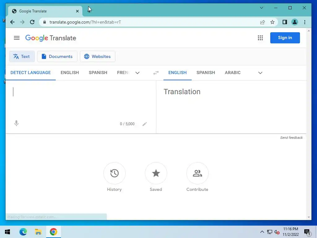Turn on handwriting input pencil
The height and width of the screenshot is (238, 317).
[x=145, y=124]
